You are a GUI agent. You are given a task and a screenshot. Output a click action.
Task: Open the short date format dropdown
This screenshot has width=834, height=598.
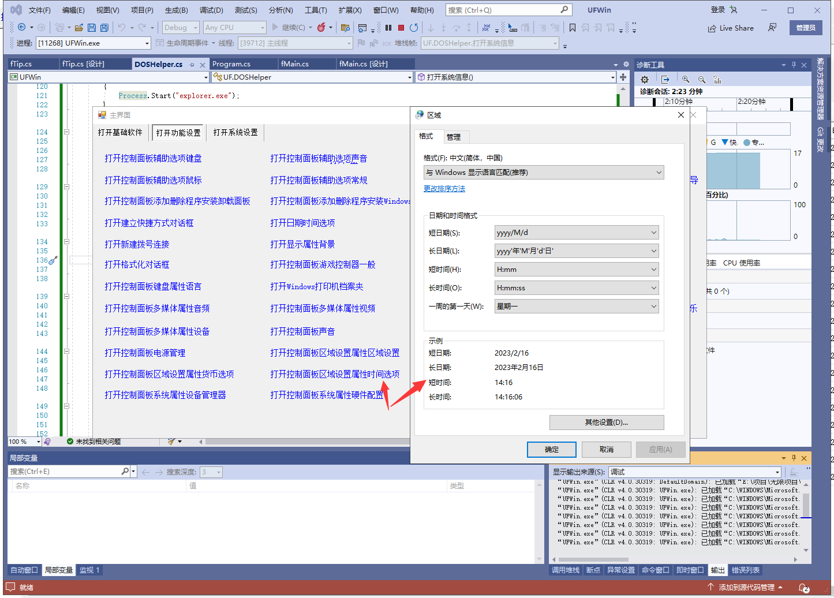[x=577, y=233]
